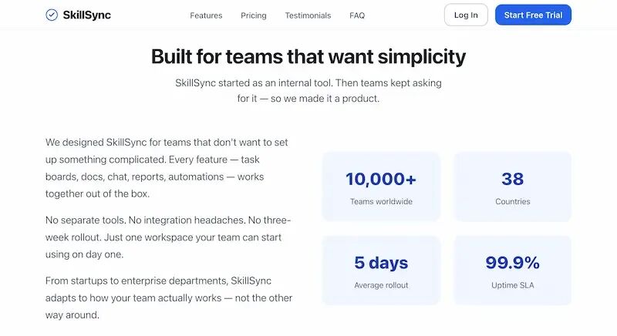617x336 pixels.
Task: Click the "Uptime SLA" label
Action: click(513, 285)
